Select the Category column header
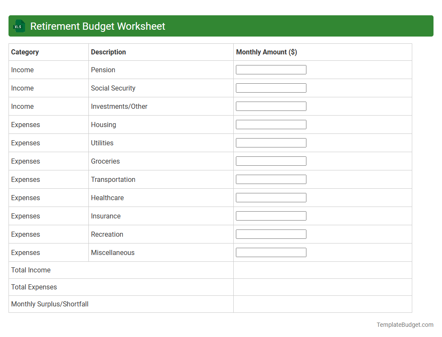Viewport: 442px width, 337px height. (x=25, y=52)
